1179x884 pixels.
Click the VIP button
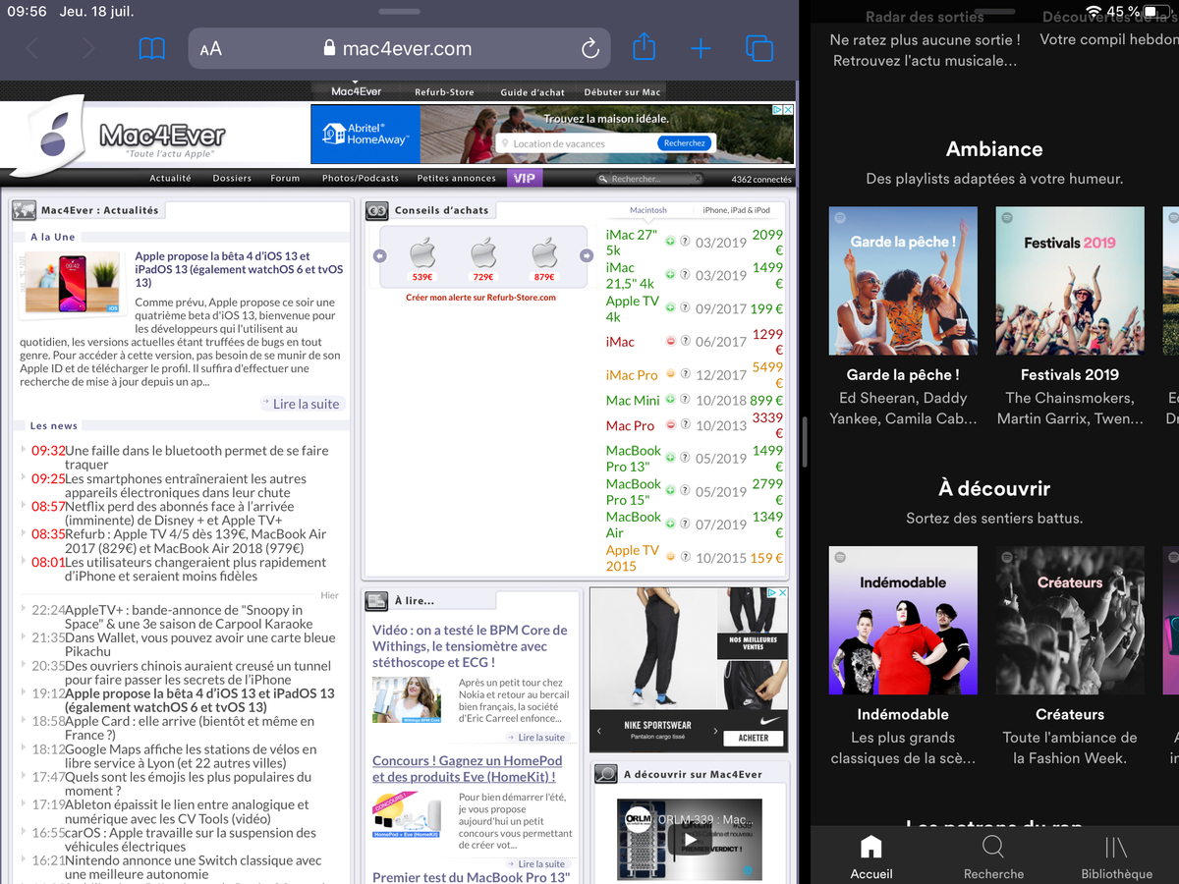pyautogui.click(x=525, y=179)
